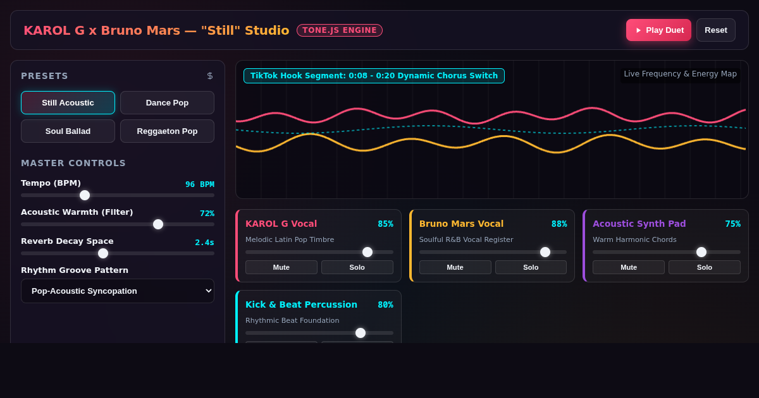This screenshot has width=759, height=398.
Task: Open the Rhythm Groove Pattern dropdown
Action: (118, 291)
